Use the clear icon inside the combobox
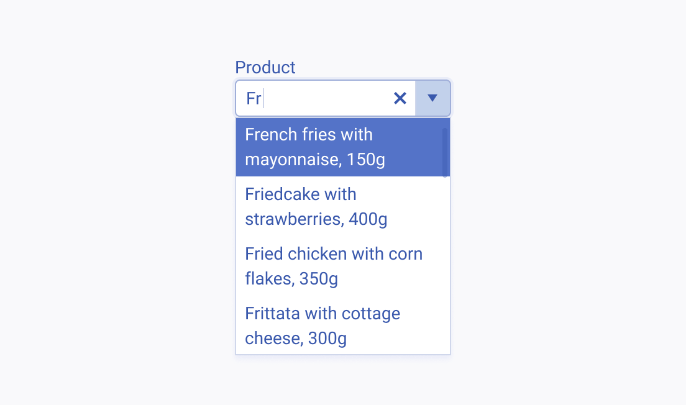Screen dimensions: 686x405 point(400,98)
